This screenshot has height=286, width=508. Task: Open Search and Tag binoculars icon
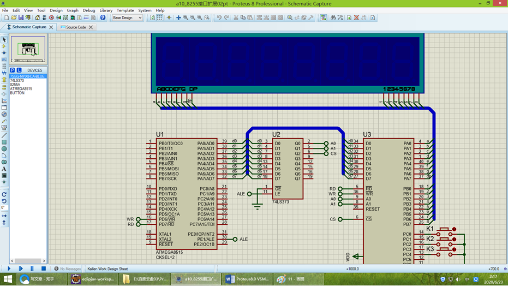333,18
